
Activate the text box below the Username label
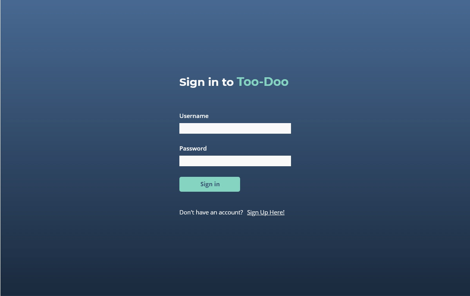pyautogui.click(x=235, y=128)
